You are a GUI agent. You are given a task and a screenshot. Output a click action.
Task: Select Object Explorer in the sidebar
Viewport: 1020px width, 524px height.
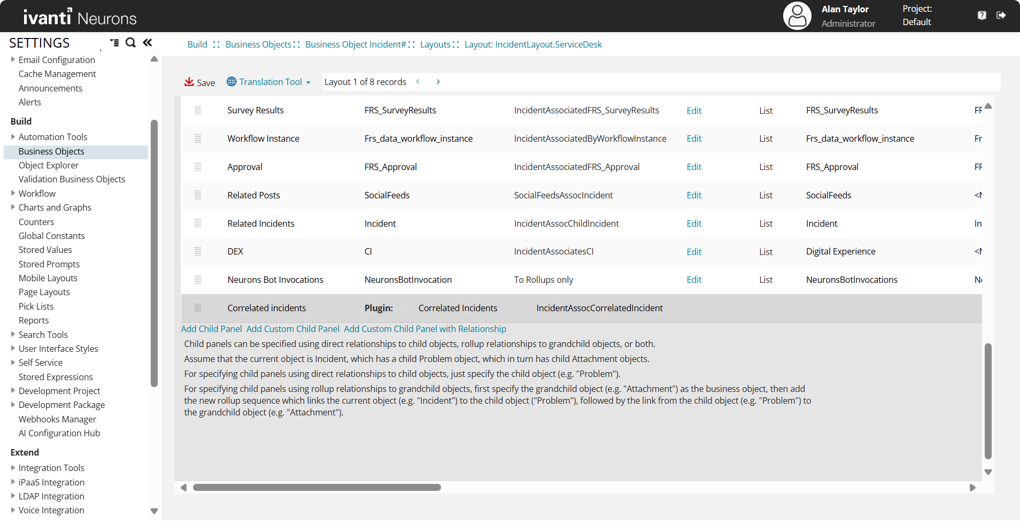pos(49,165)
